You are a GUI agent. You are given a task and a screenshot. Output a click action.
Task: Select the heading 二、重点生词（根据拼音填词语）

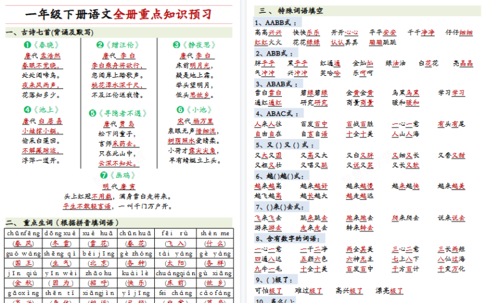pos(62,222)
